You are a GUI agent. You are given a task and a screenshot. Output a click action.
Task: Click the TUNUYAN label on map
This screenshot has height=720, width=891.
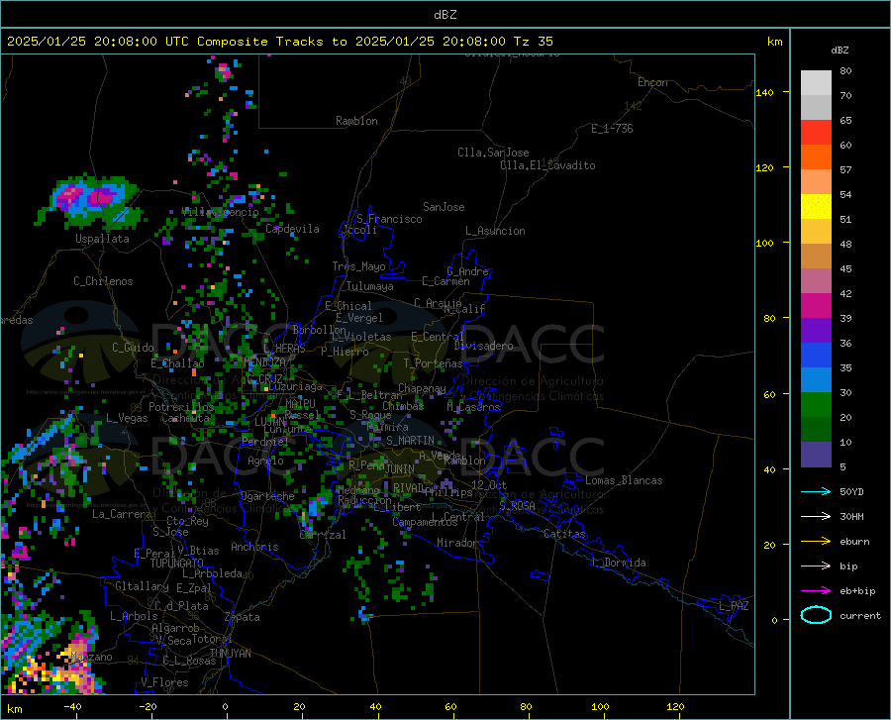[x=230, y=654]
